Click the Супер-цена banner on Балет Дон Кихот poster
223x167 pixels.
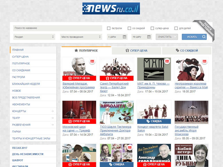point(117,78)
